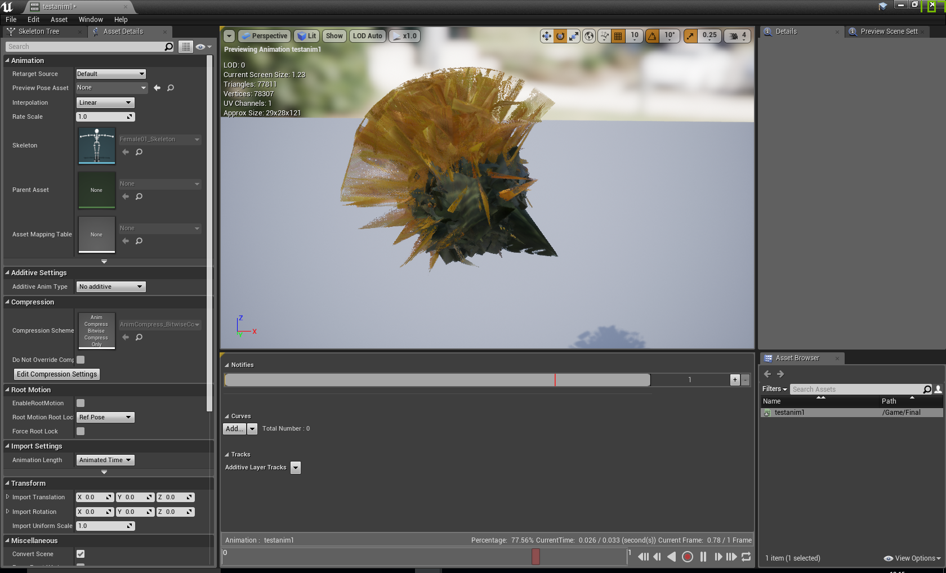Toggle Do Not Override Compression checkbox
This screenshot has width=946, height=573.
(x=81, y=360)
